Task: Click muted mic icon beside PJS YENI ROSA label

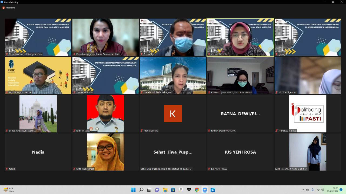Action: point(209,169)
